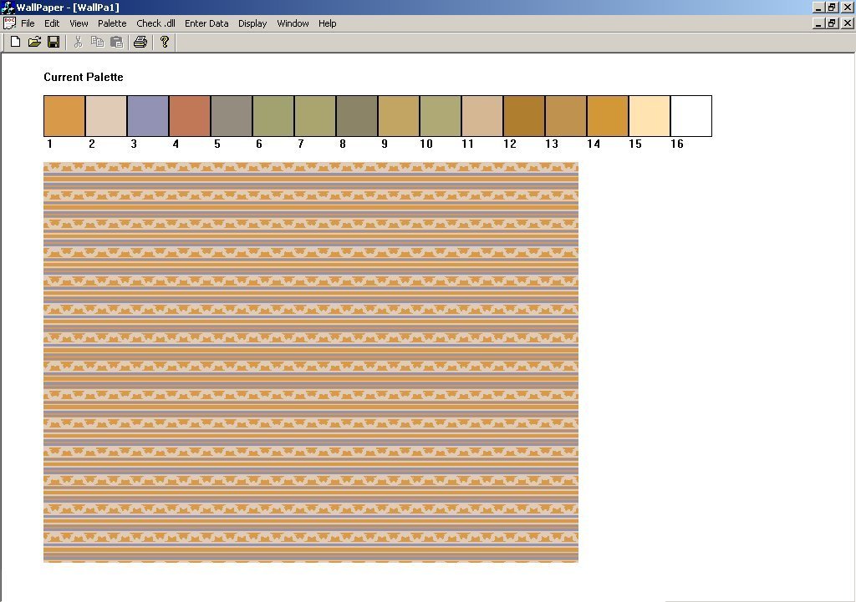The height and width of the screenshot is (602, 856).
Task: Click the striped wallpaper pattern preview
Action: click(311, 362)
